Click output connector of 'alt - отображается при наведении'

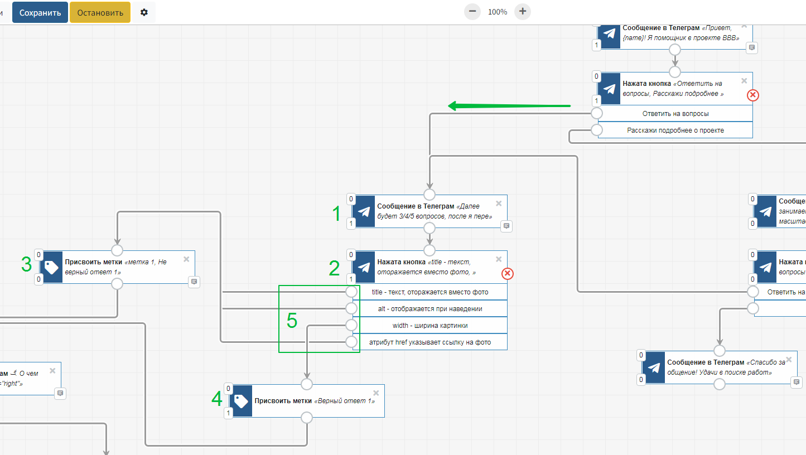point(351,308)
